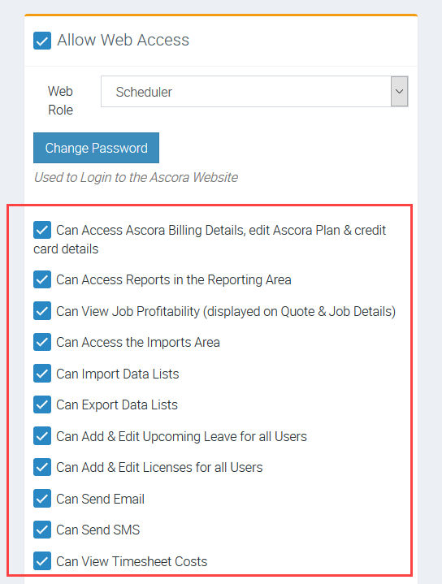
Task: Click the Can Export Data Lists label
Action: pyautogui.click(x=117, y=404)
